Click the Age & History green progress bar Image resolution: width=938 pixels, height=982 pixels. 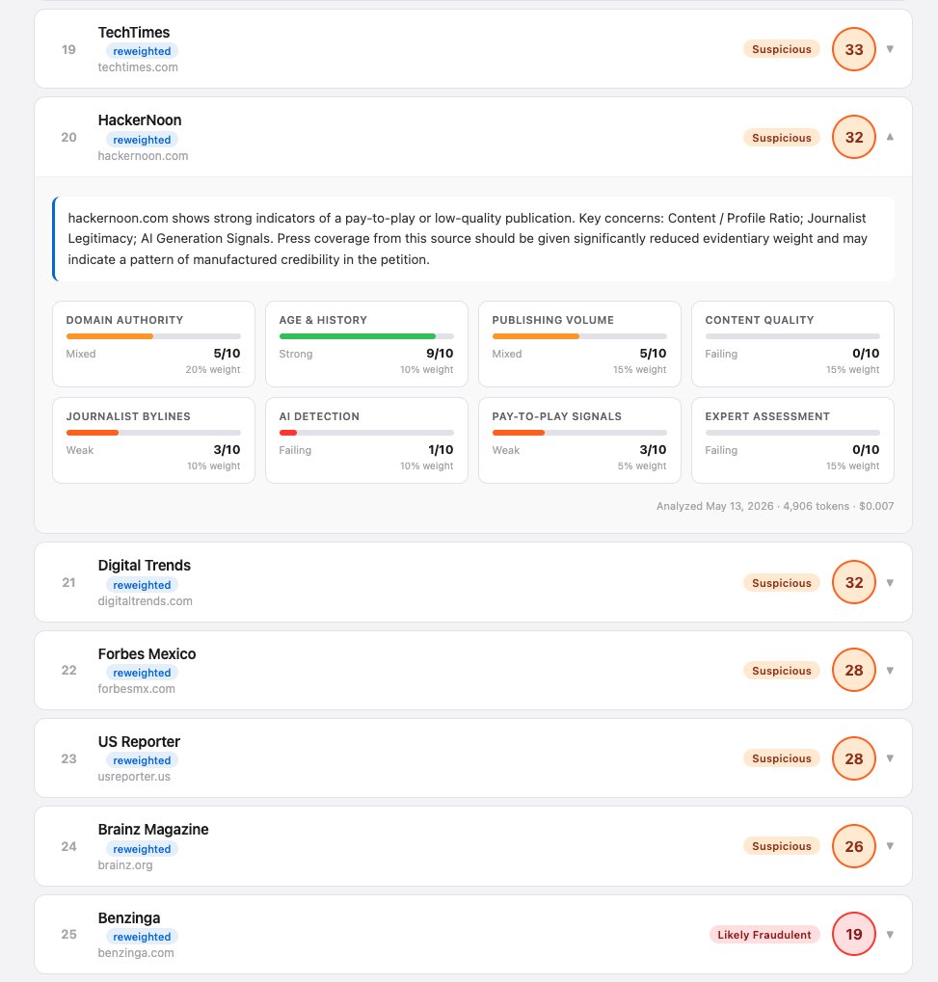click(x=357, y=336)
